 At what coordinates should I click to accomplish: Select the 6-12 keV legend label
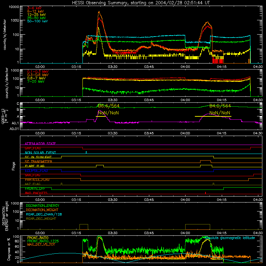[36, 11]
